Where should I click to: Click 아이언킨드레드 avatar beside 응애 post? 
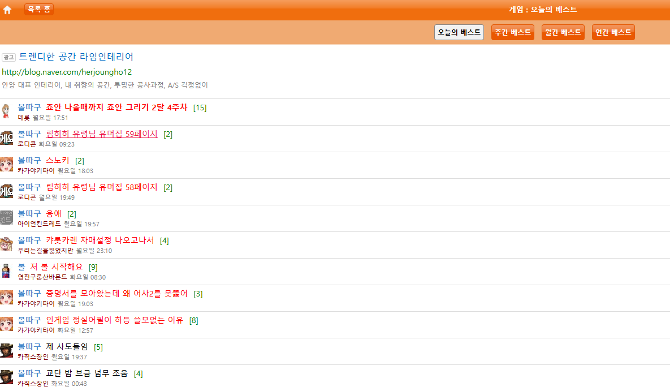pyautogui.click(x=6, y=217)
